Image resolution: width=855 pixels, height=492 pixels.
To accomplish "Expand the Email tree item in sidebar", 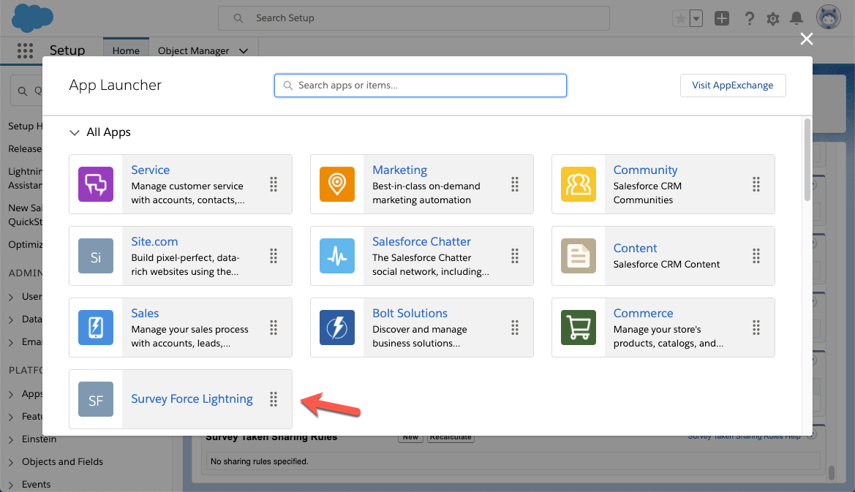I will click(x=11, y=342).
